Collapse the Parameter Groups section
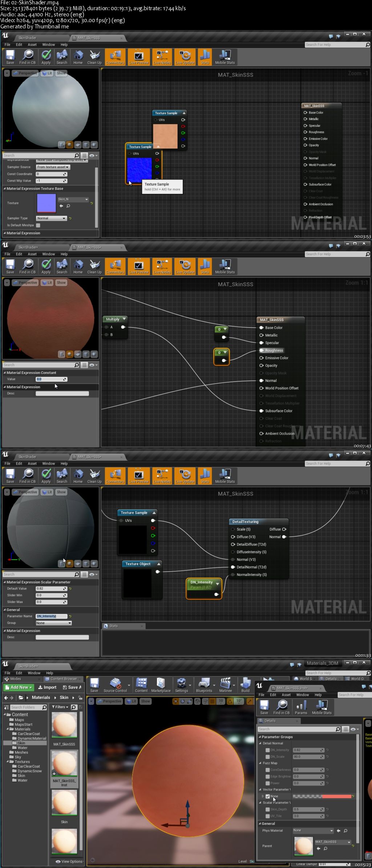This screenshot has height=868, width=372. point(260,737)
